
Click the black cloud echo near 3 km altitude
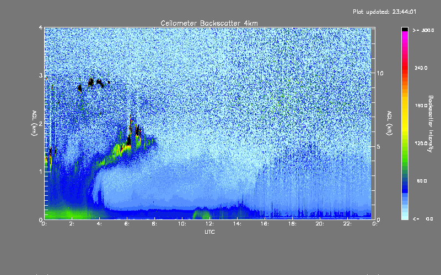click(91, 82)
